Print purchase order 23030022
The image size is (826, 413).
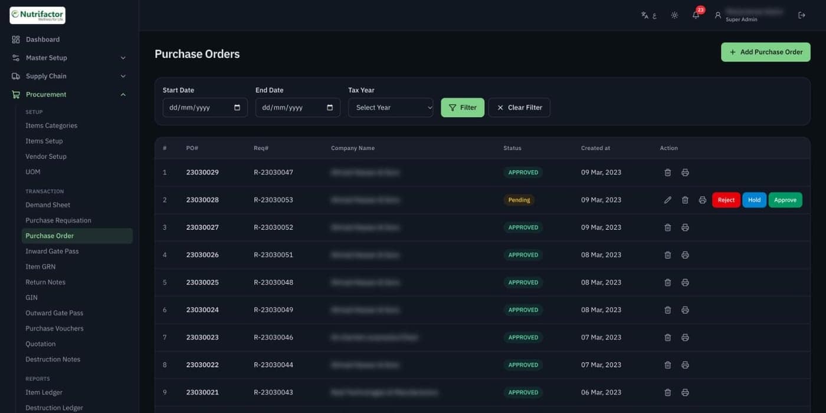[685, 365]
